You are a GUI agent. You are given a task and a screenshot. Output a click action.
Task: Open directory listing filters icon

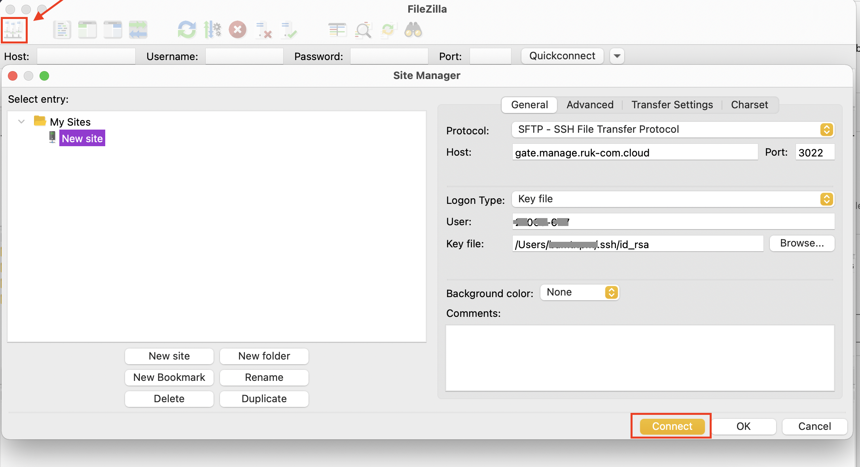click(337, 30)
